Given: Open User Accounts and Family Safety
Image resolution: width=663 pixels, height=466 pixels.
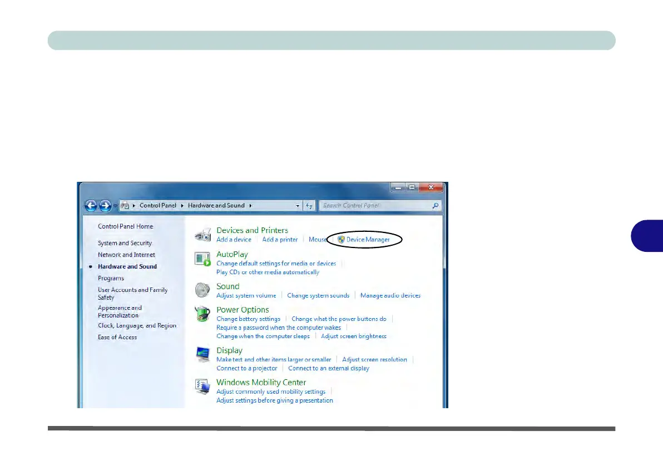Looking at the screenshot, I should click(133, 294).
